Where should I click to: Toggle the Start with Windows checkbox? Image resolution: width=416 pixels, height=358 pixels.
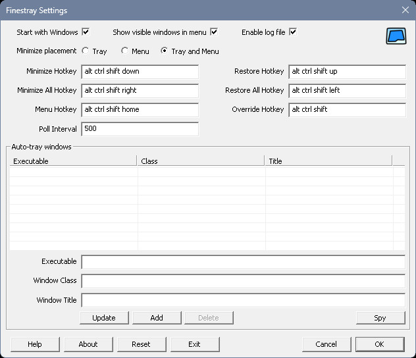point(86,32)
